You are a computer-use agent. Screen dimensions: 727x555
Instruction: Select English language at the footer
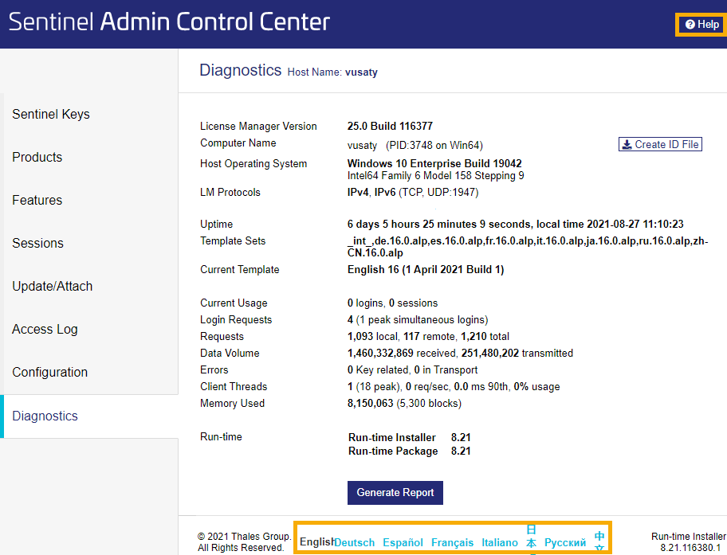point(316,542)
